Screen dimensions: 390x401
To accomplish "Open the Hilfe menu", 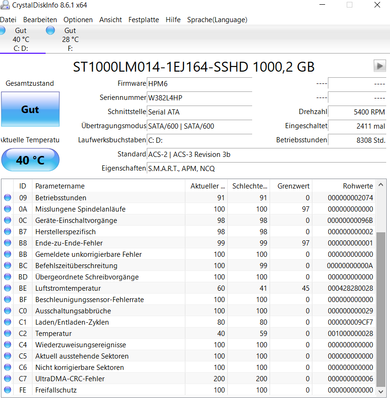I will [x=173, y=20].
